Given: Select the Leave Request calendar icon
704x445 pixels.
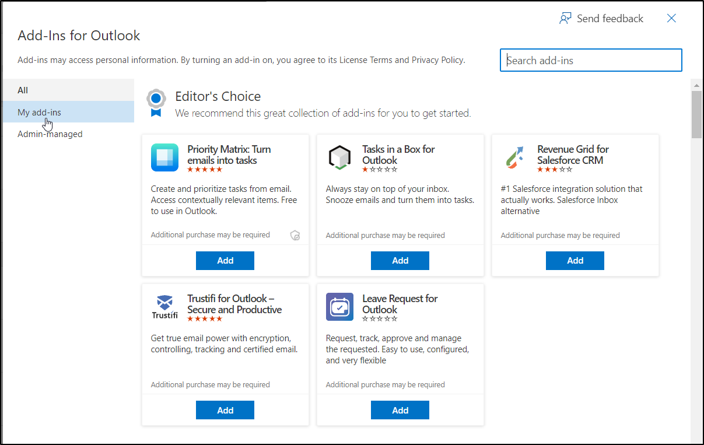Looking at the screenshot, I should click(x=339, y=307).
